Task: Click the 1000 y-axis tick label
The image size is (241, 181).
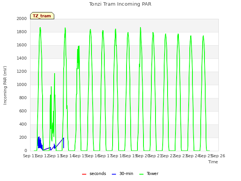Action: click(x=22, y=84)
